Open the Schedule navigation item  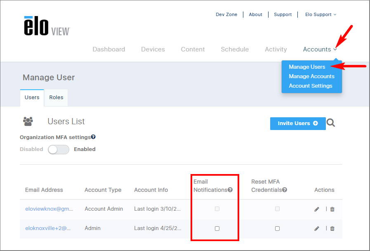(x=235, y=49)
